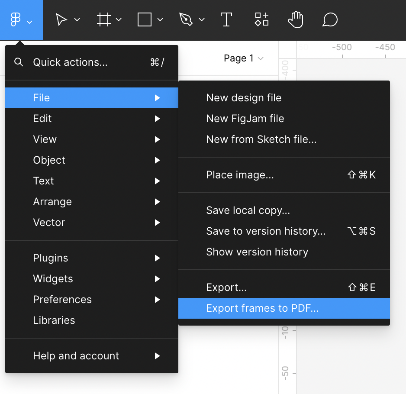The image size is (406, 394).
Task: Expand the View submenu arrow
Action: 157,139
